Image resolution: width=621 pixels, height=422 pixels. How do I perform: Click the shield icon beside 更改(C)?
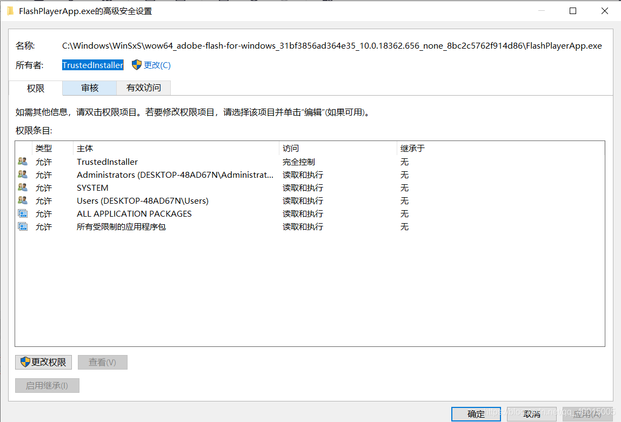point(137,65)
